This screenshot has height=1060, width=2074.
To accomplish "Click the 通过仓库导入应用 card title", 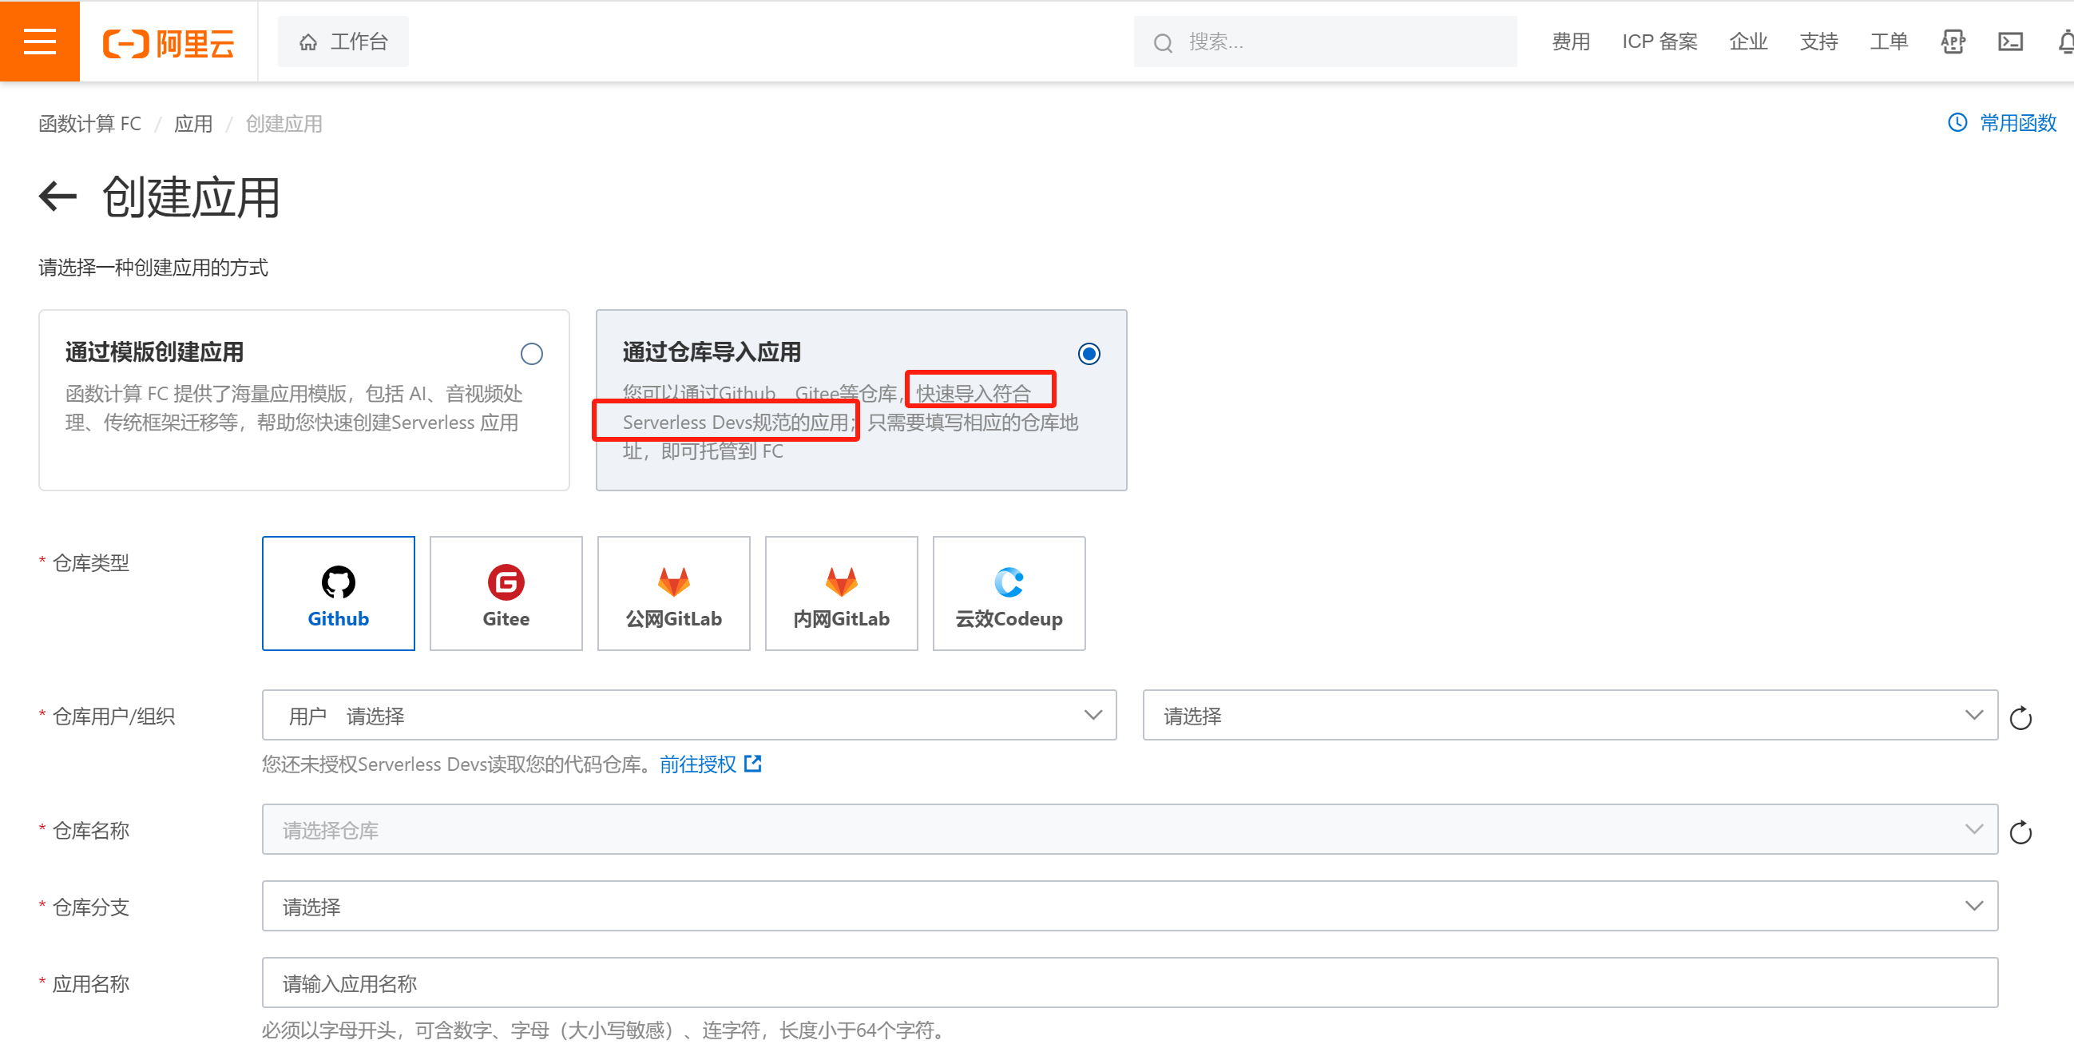I will (712, 352).
